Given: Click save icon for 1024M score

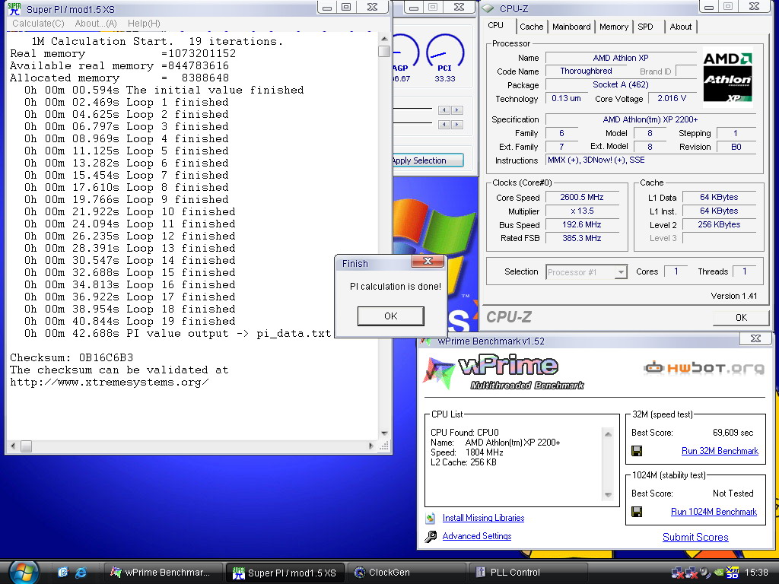Looking at the screenshot, I should point(637,512).
